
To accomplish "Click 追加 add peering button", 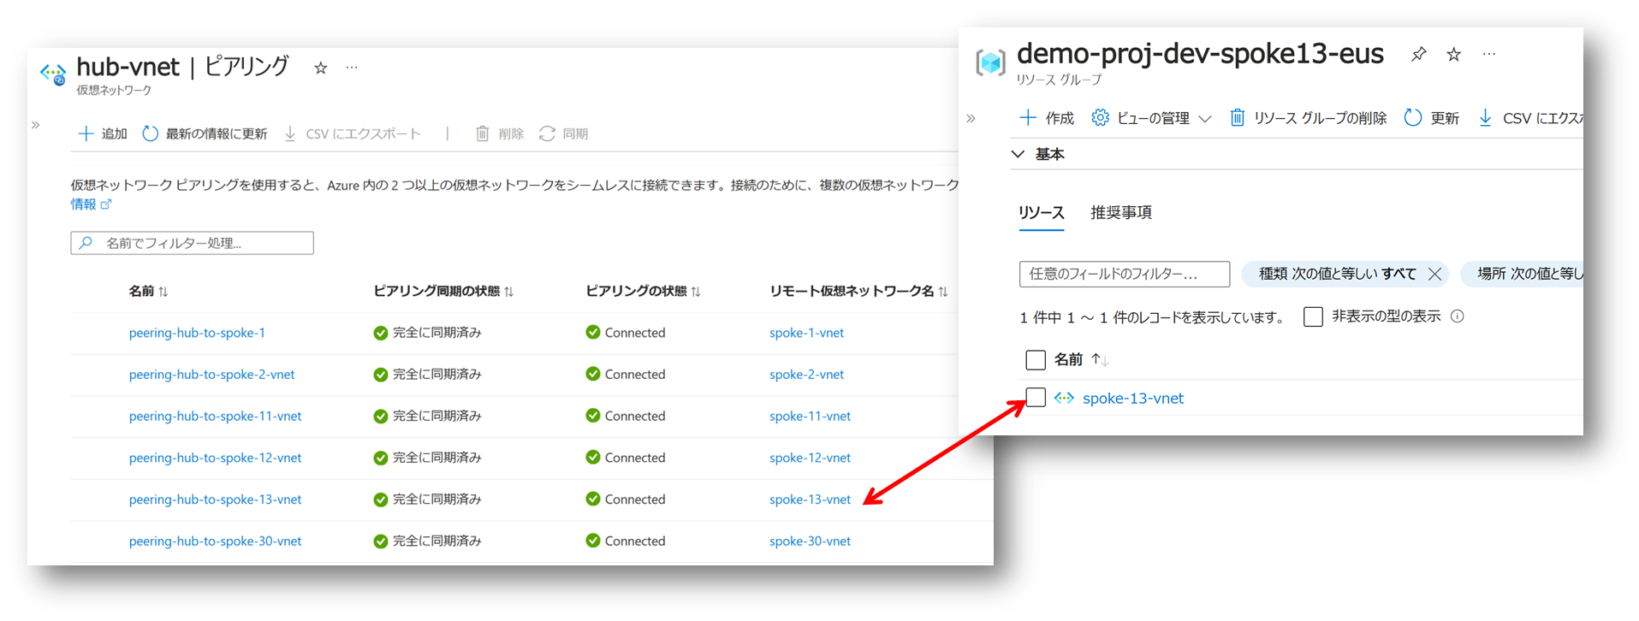I will (103, 133).
